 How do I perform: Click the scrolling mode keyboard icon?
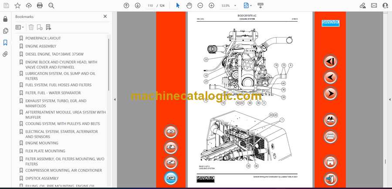(x=260, y=6)
